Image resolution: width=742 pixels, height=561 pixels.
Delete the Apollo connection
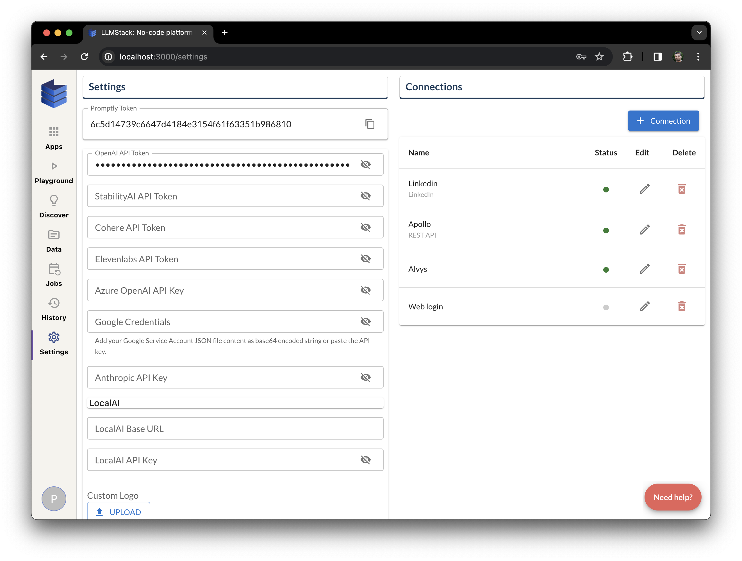tap(682, 229)
